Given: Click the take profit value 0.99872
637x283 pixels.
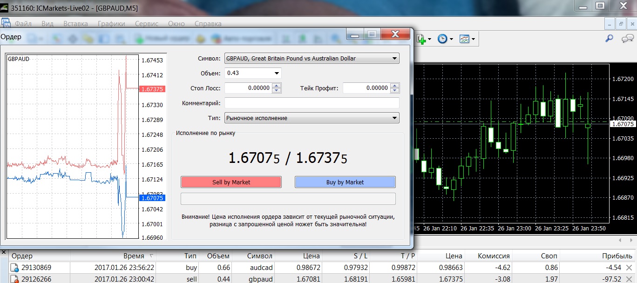Looking at the screenshot, I should click(x=403, y=268).
